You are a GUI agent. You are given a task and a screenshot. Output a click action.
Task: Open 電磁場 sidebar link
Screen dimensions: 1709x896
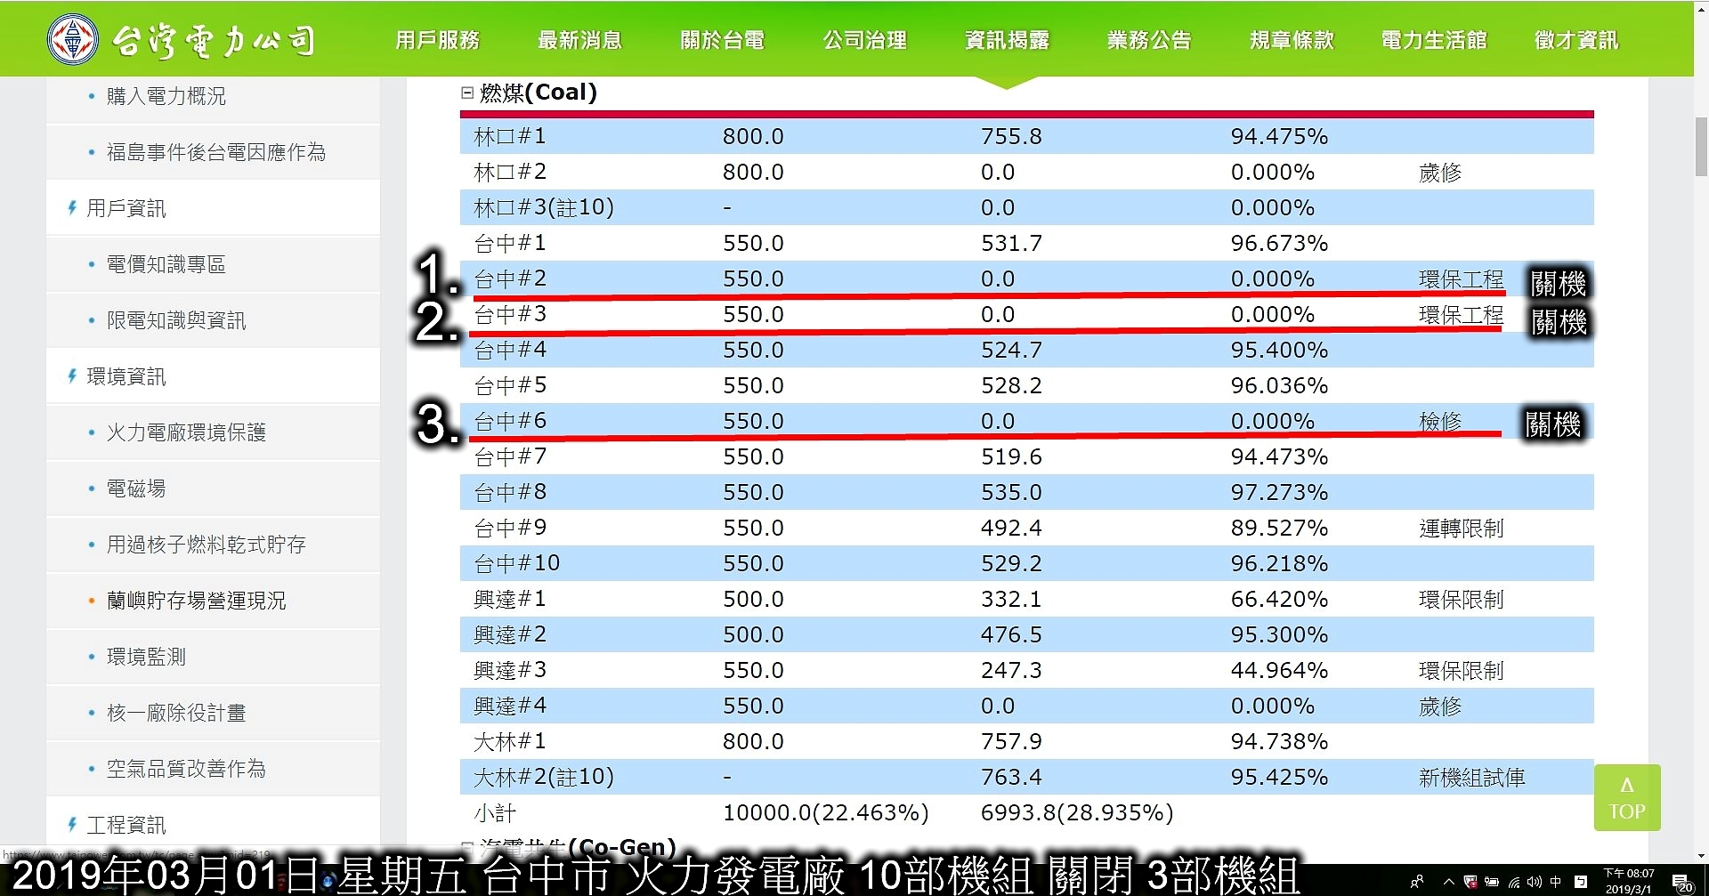(136, 488)
